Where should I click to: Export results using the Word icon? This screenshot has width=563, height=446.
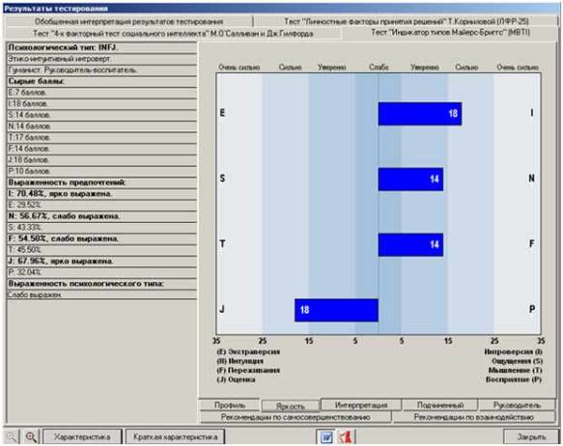[326, 437]
